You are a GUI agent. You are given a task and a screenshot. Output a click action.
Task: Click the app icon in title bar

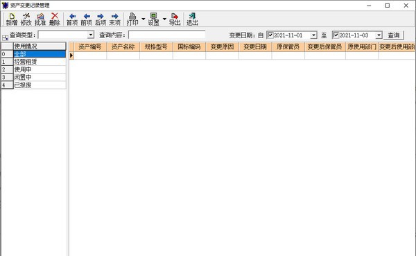tap(5, 5)
